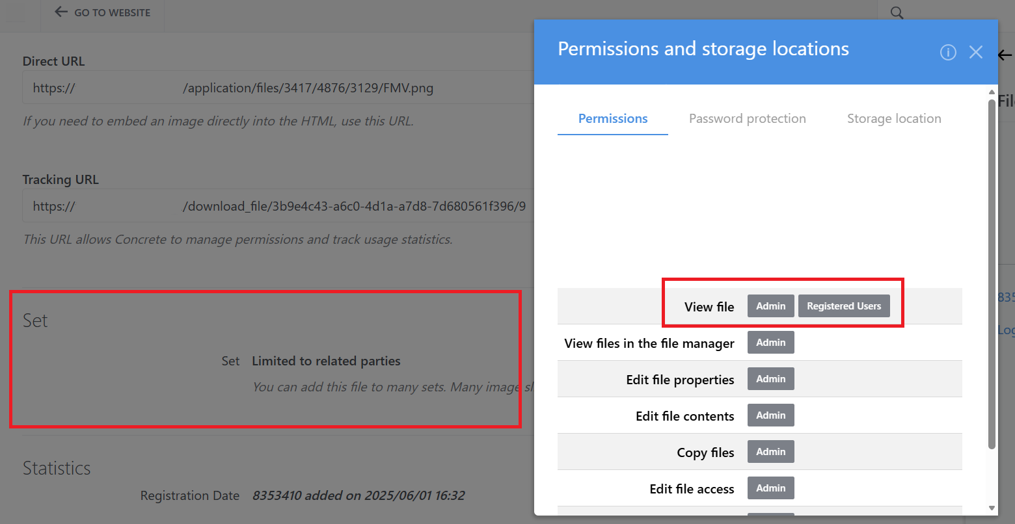Open the Password protection tab

(x=747, y=119)
